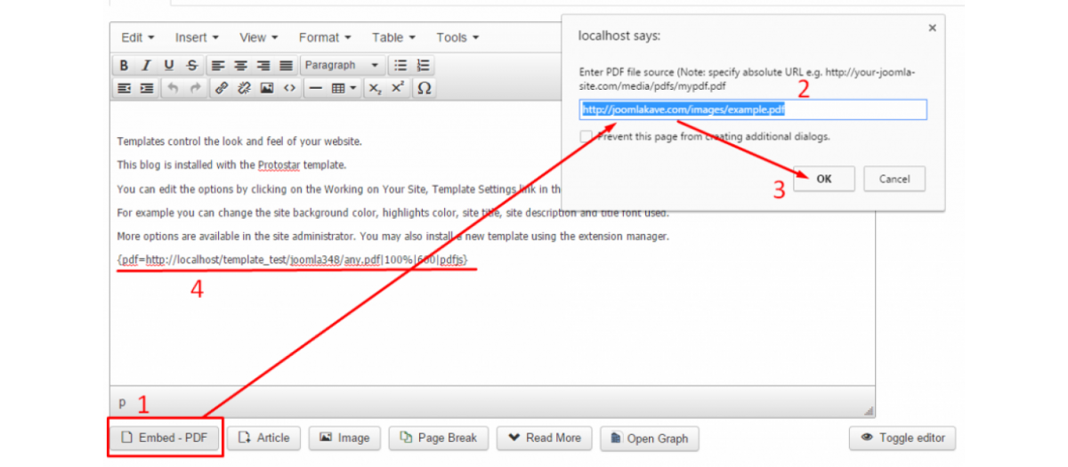Viewport: 1068px width, 467px height.
Task: Open the Table menu
Action: pos(393,37)
